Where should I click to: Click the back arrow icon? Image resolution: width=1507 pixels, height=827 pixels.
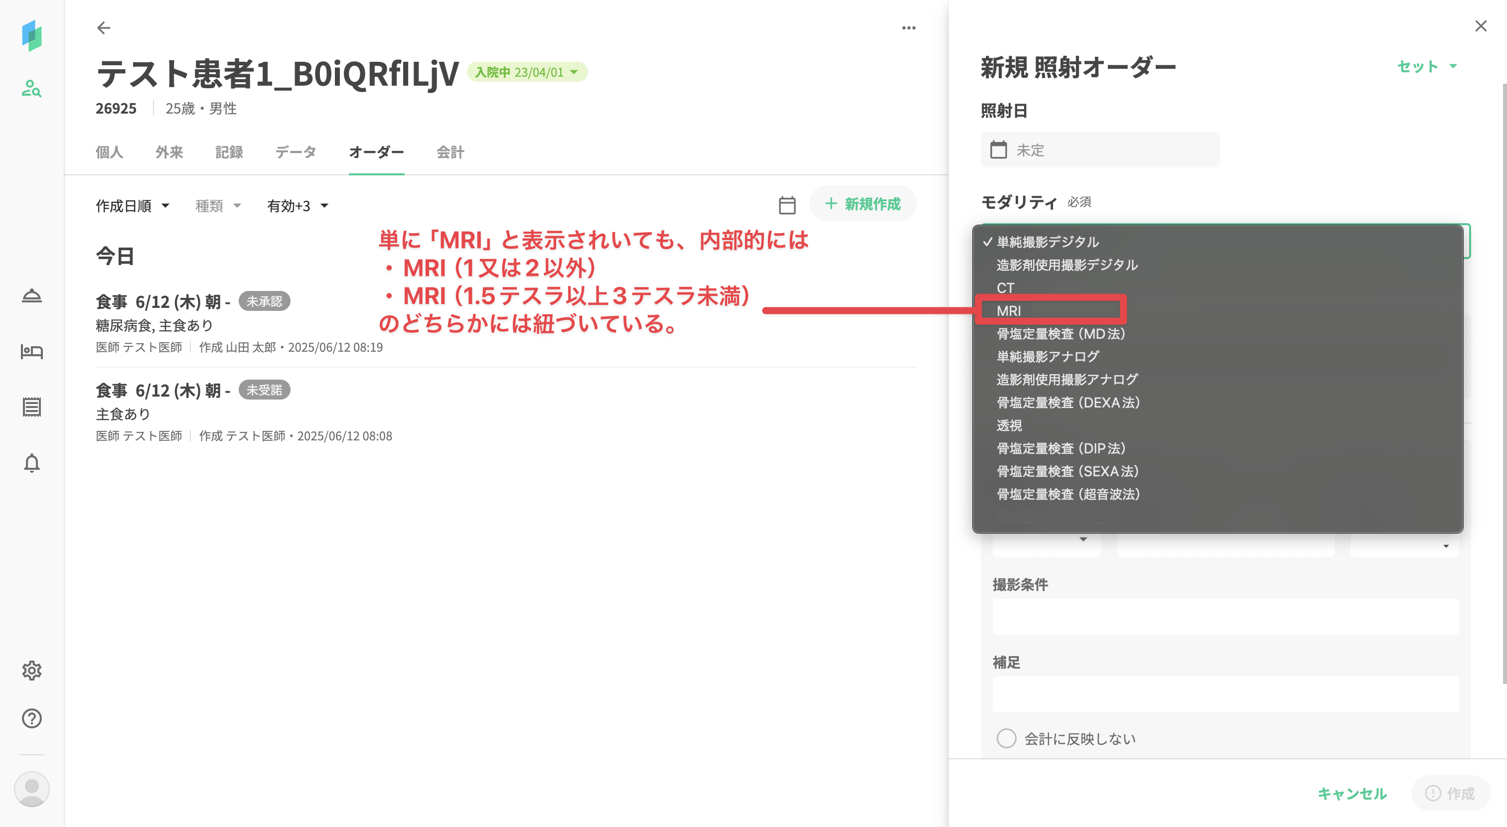pos(104,27)
